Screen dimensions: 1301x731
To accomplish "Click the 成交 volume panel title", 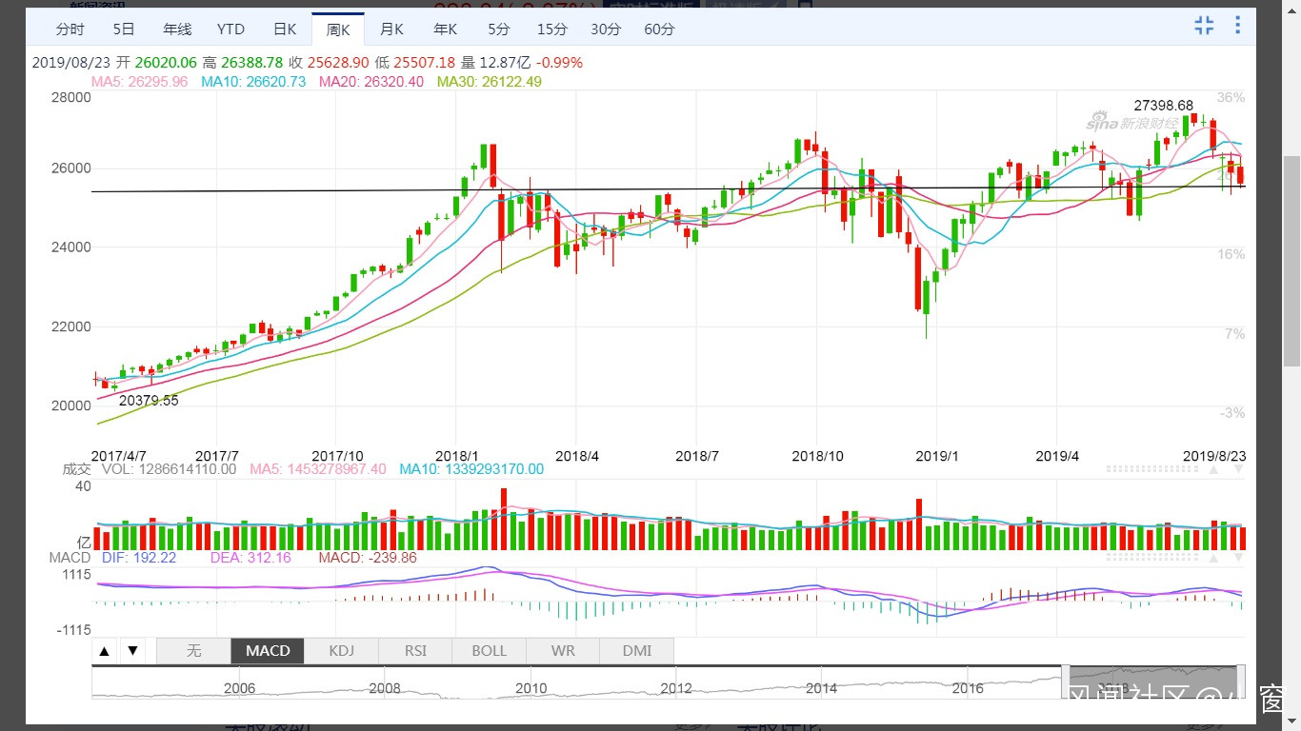I will (76, 469).
